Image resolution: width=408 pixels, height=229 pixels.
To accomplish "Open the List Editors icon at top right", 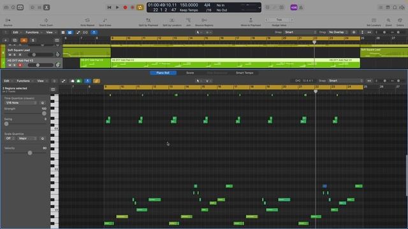I will tap(381, 8).
